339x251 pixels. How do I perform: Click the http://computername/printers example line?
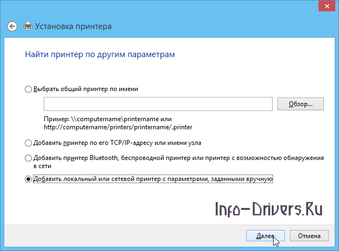tap(118, 127)
